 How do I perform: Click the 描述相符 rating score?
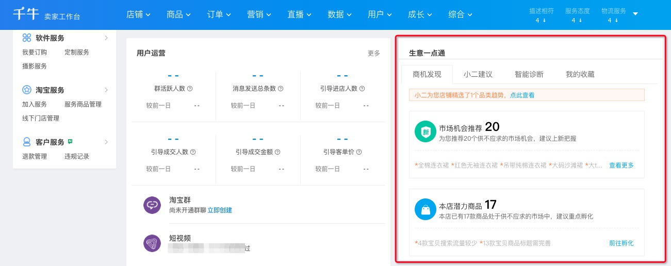tap(541, 21)
